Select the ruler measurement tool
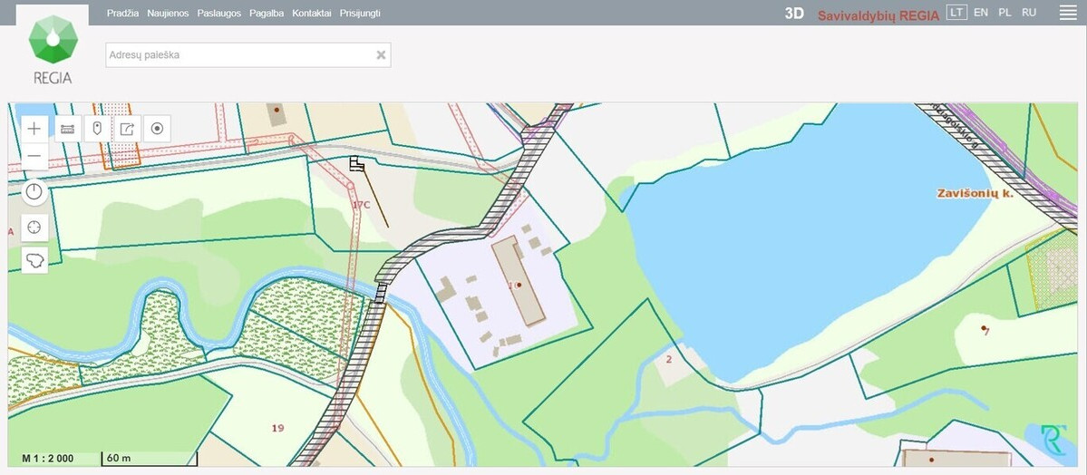 tap(68, 129)
